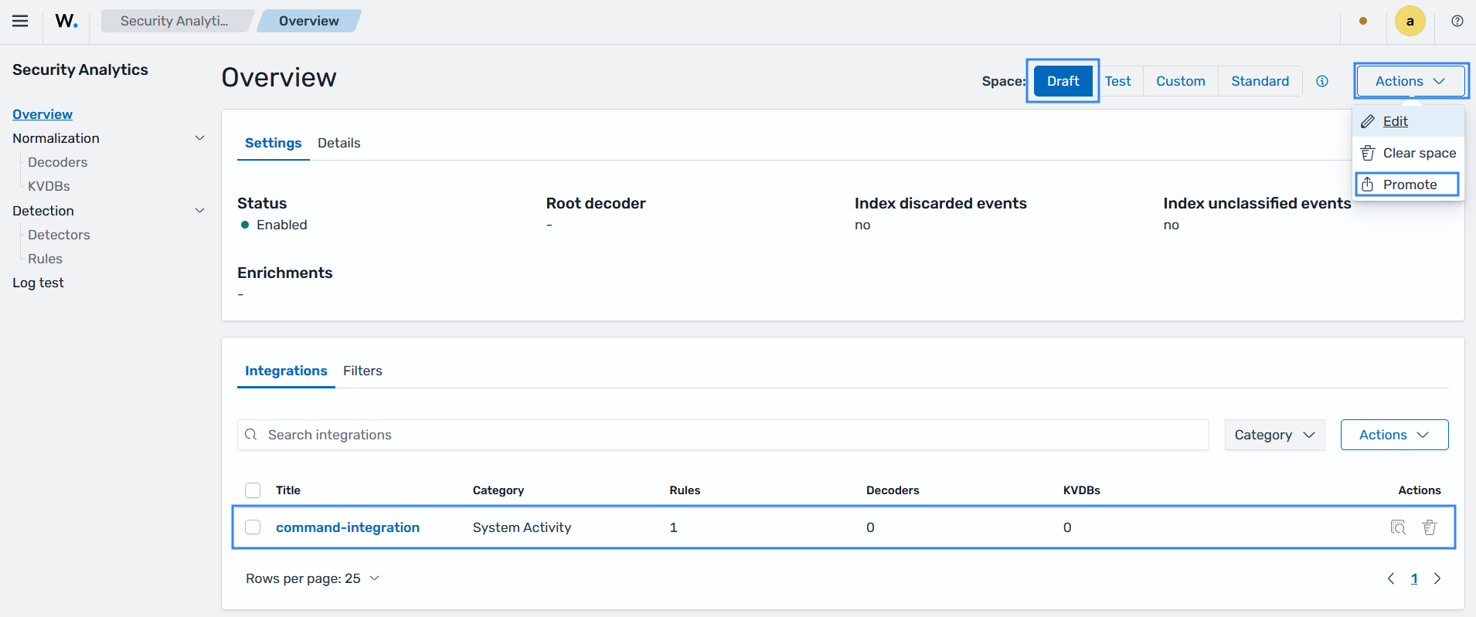
Task: Change Rows per page setting
Action: pyautogui.click(x=312, y=578)
